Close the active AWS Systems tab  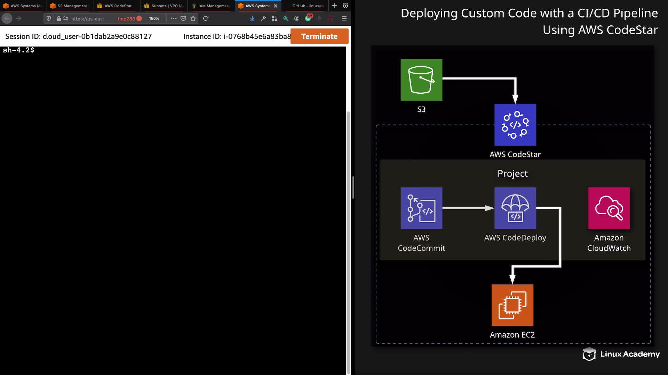276,6
